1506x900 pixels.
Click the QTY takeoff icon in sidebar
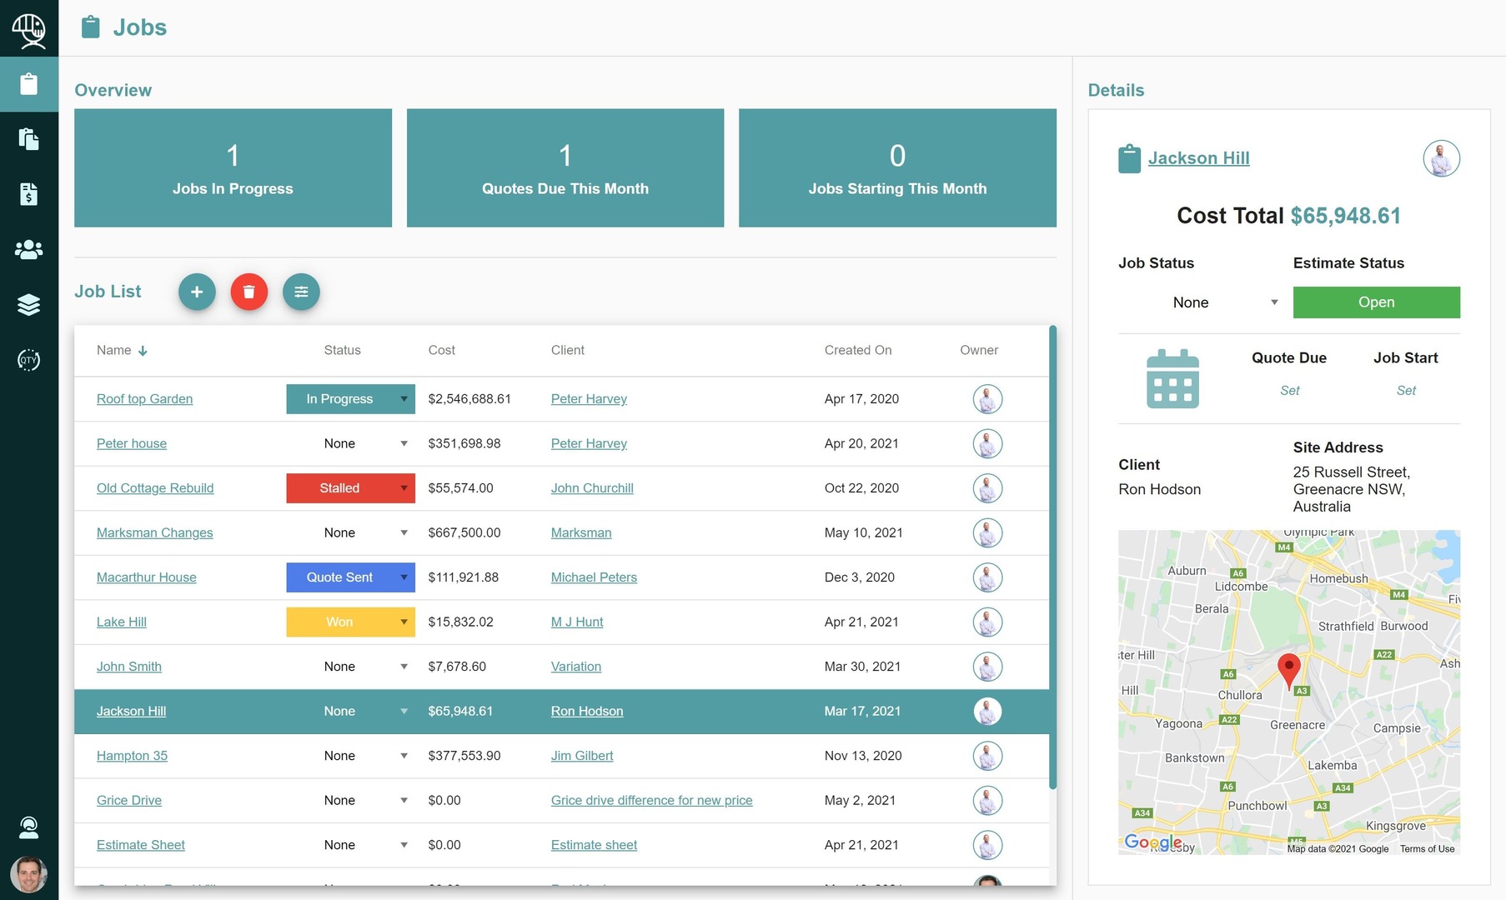click(29, 360)
